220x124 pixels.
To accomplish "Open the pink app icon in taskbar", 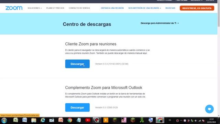I will tap(124, 120).
